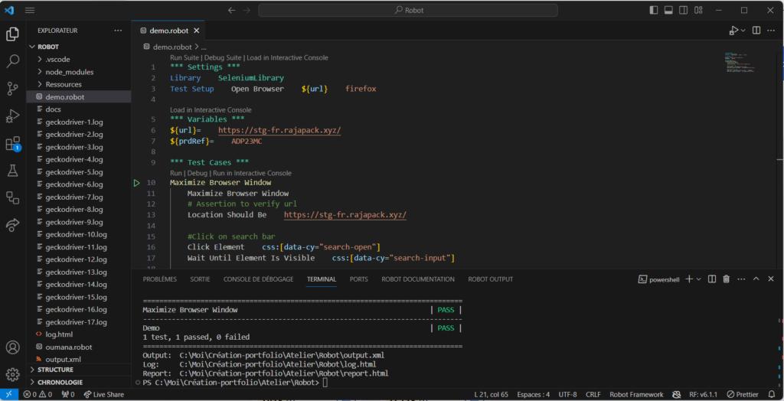
Task: Switch to PROBLÈMES panel tab
Action: click(160, 279)
